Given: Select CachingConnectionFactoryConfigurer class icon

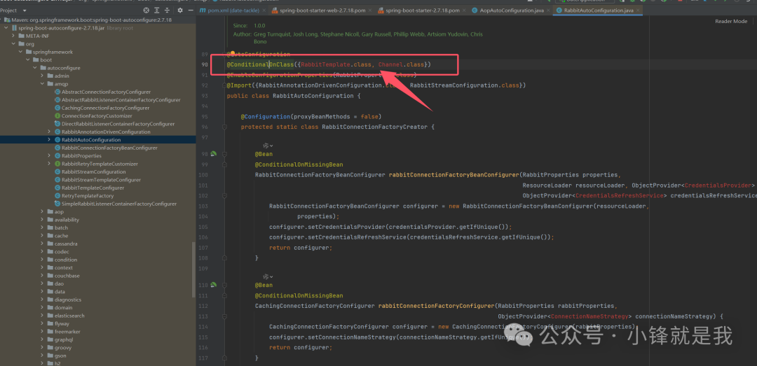Looking at the screenshot, I should coord(57,108).
